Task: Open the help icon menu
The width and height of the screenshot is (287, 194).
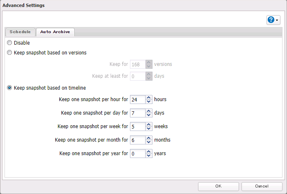Action: (273, 20)
